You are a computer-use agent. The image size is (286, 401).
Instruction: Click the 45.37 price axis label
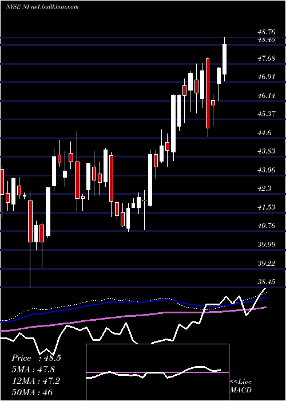click(267, 113)
